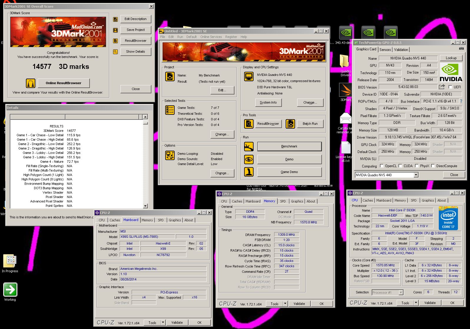
Task: Switch to the Sensors tab in GPU-Z
Action: pos(385,50)
